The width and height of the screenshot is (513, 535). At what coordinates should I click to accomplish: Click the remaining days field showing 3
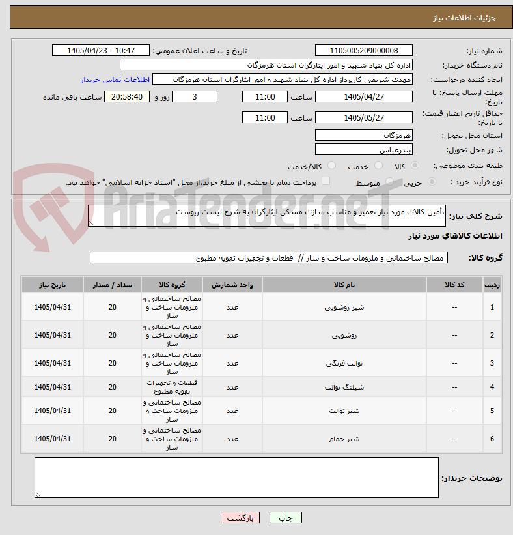[195, 97]
